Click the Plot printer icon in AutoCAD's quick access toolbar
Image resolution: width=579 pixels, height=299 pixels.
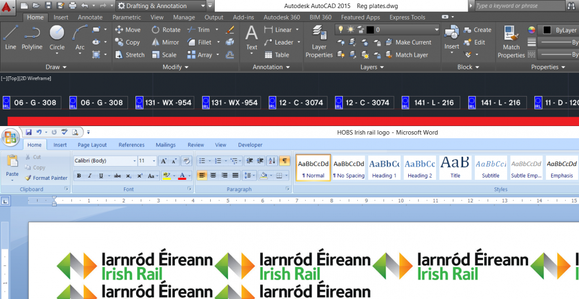72,6
